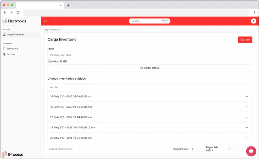Click the user avatar A icon
The height and width of the screenshot is (159, 259).
pos(253,21)
